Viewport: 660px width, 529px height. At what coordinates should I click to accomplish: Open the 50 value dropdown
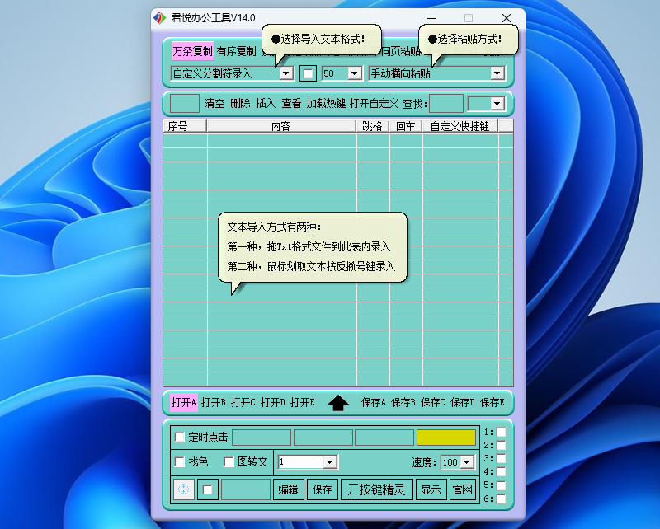pyautogui.click(x=355, y=73)
